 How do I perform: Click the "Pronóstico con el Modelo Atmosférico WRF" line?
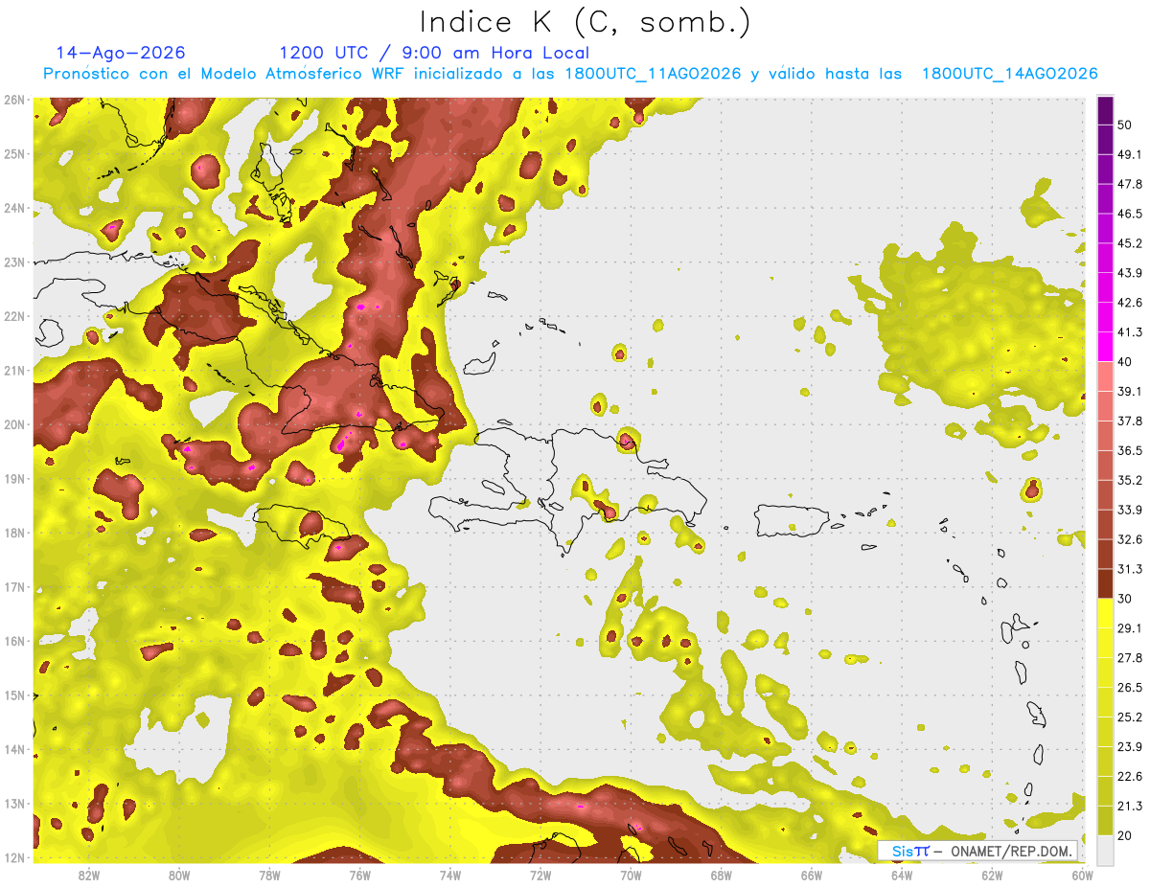570,74
